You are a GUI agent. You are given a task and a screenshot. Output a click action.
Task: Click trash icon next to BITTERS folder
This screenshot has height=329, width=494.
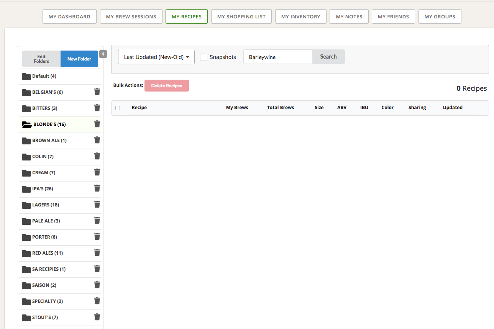point(97,108)
